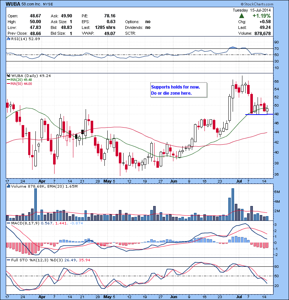Viewport: 289px width, 300px height.
Task: Click the Prev Close value 48.66
Action: 35,34
